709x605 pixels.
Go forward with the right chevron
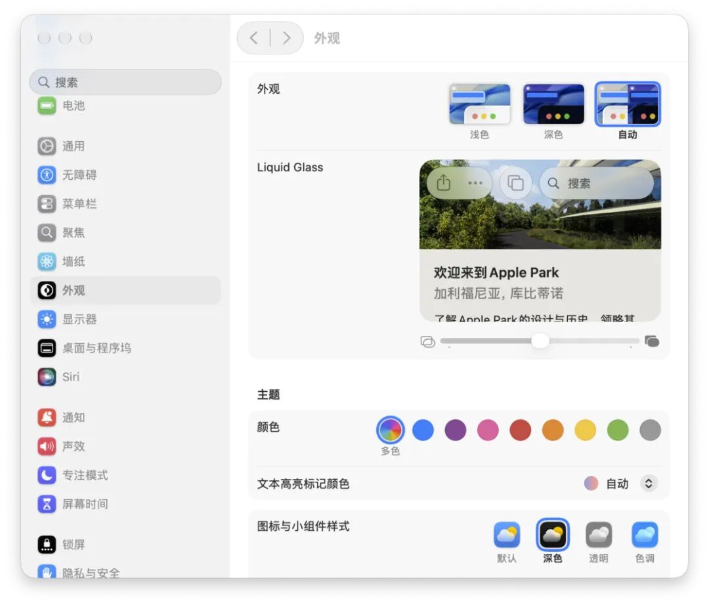pyautogui.click(x=286, y=38)
